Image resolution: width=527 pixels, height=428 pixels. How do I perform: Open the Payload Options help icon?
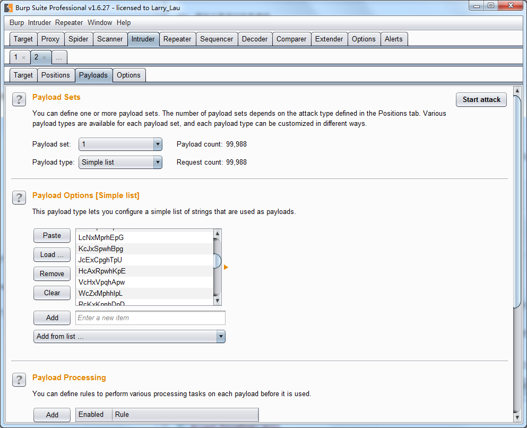19,198
